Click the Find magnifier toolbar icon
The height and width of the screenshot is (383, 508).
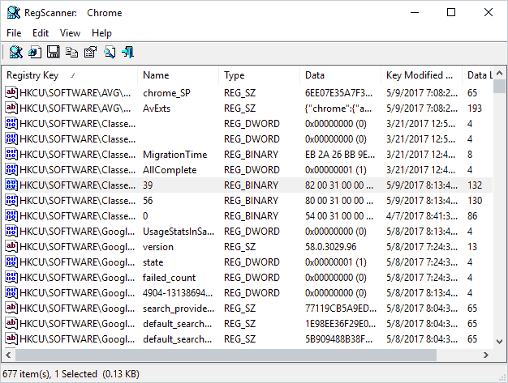coord(110,52)
